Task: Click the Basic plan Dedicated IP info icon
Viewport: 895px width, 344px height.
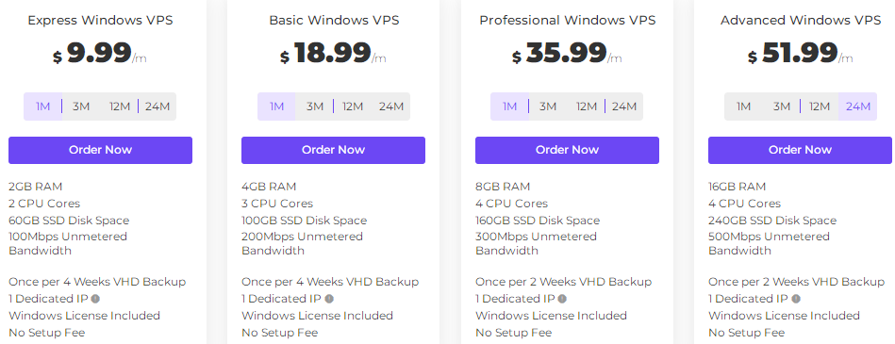Action: click(x=329, y=299)
